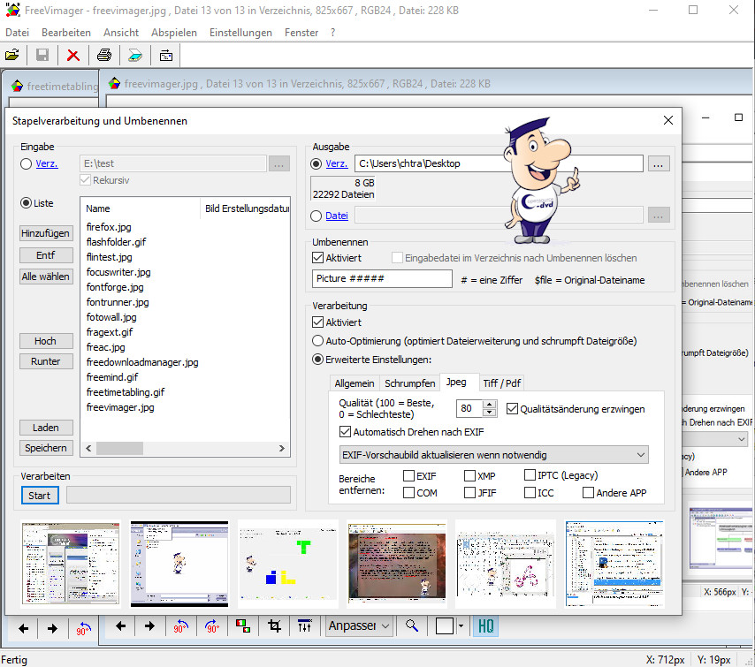The width and height of the screenshot is (755, 667).
Task: Enable the XMP removal checkbox
Action: tap(470, 476)
